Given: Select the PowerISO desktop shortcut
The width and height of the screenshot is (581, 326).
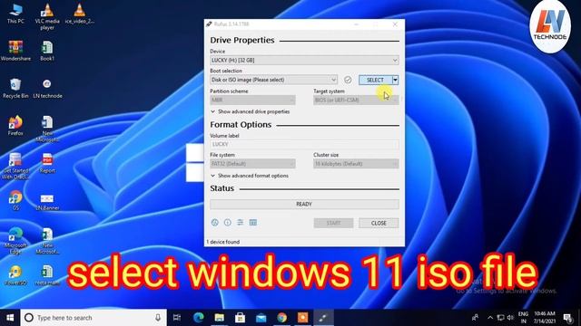Looking at the screenshot, I should [15, 275].
